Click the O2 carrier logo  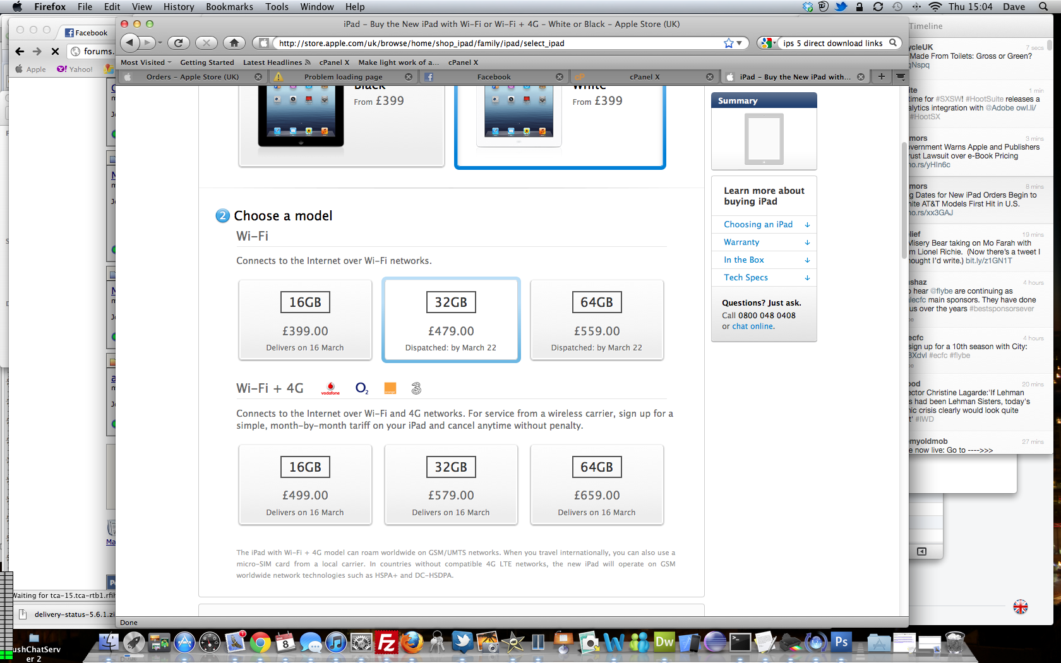tap(362, 388)
